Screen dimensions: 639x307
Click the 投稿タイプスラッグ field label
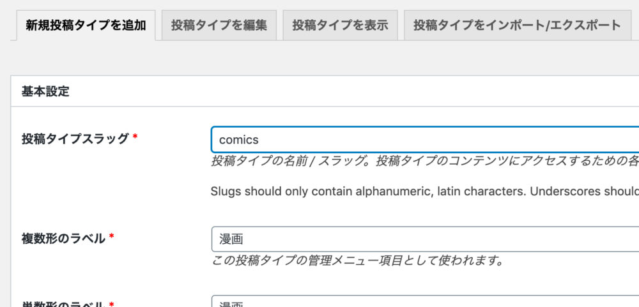pyautogui.click(x=75, y=139)
